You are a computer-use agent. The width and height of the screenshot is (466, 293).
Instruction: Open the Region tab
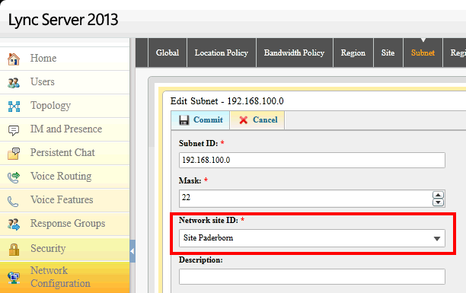click(x=353, y=53)
